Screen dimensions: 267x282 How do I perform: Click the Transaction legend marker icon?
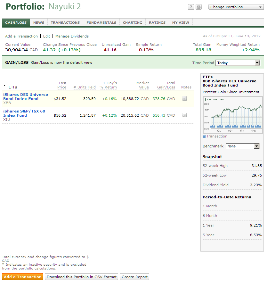coord(204,137)
